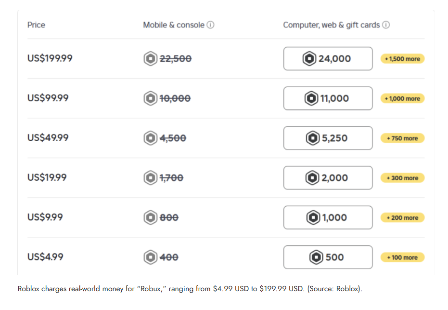Choose the 2,000 Robux package
This screenshot has height=310, width=448.
(x=328, y=178)
